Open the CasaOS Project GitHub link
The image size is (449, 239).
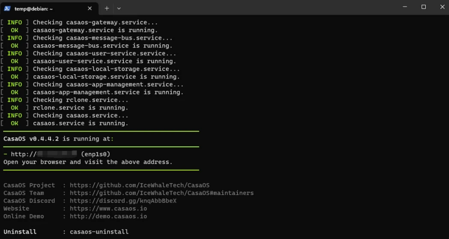(x=139, y=185)
